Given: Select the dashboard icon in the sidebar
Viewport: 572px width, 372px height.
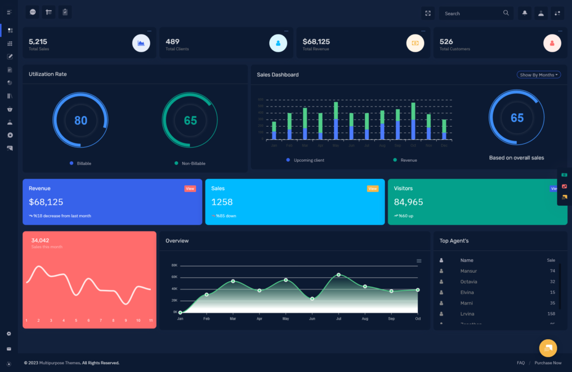Looking at the screenshot, I should [x=10, y=31].
